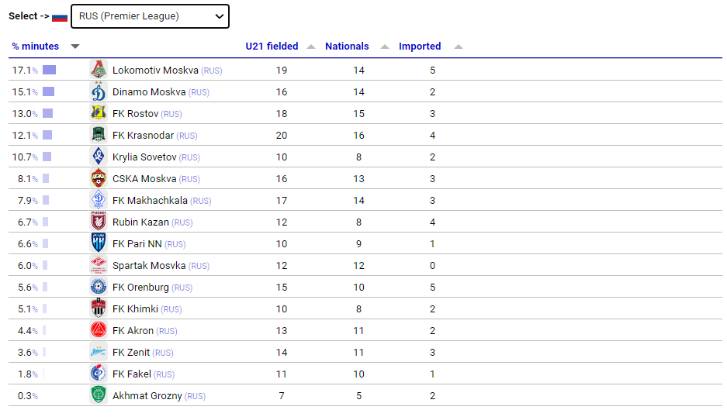Open the Akhmat Grozny team name
The width and height of the screenshot is (727, 417).
coord(147,396)
